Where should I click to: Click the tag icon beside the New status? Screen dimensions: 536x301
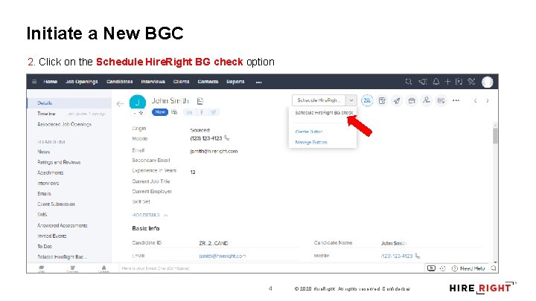(174, 112)
